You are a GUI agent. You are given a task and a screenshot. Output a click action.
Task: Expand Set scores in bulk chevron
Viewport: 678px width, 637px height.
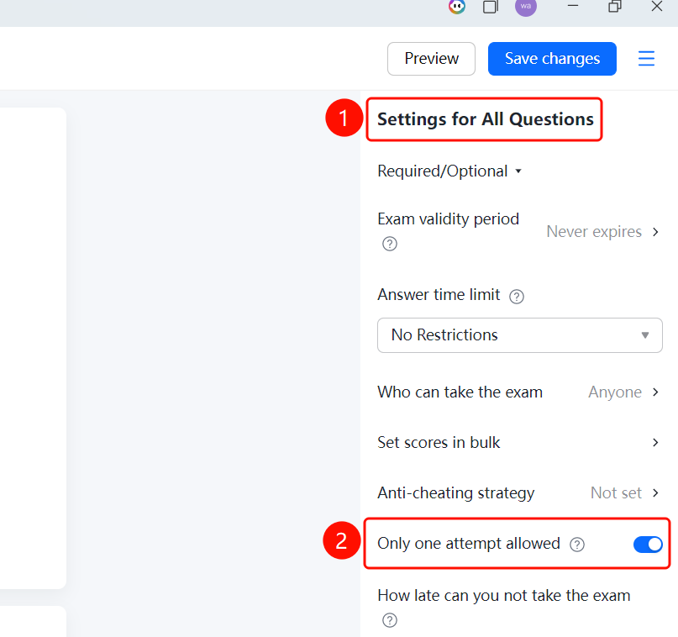(656, 442)
